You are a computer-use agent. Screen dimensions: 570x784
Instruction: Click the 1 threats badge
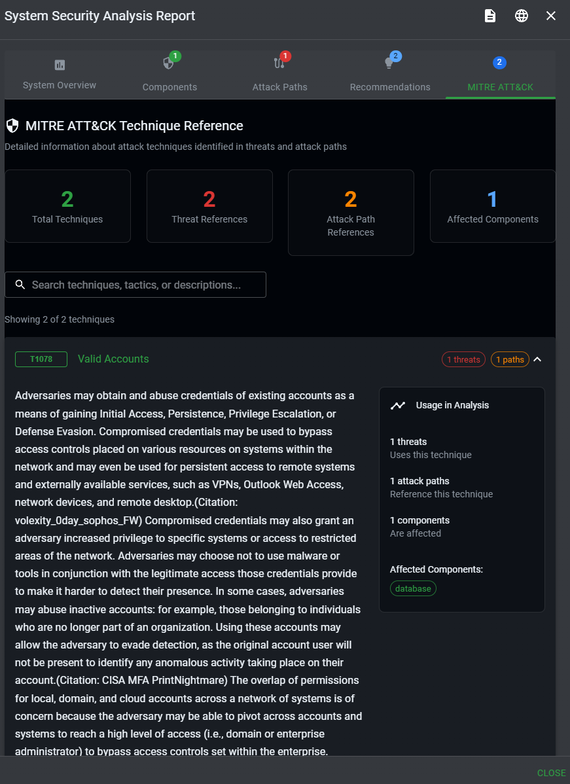pos(463,359)
